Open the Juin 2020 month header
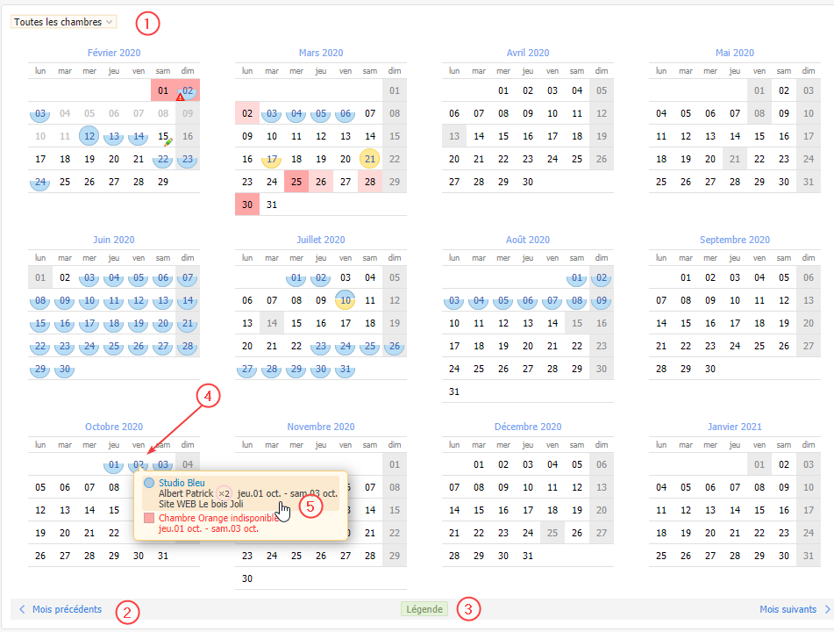 [112, 240]
